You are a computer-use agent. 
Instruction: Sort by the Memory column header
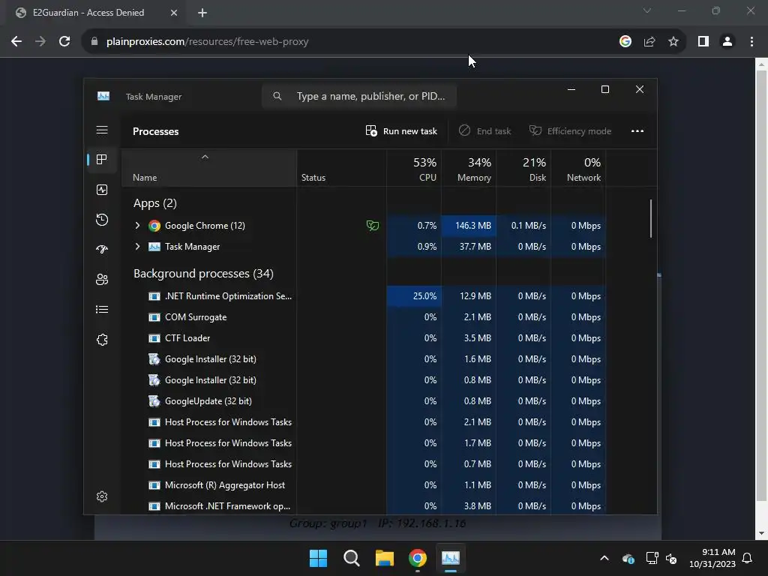pos(469,169)
